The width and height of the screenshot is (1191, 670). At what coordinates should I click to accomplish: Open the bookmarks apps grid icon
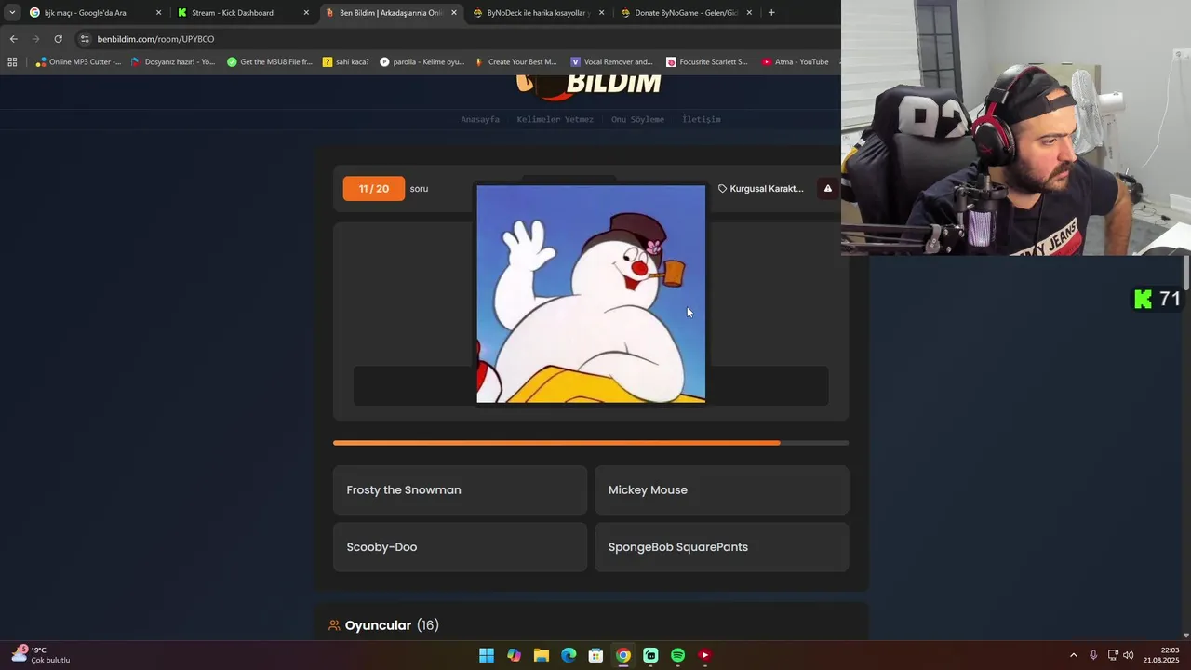(x=12, y=62)
